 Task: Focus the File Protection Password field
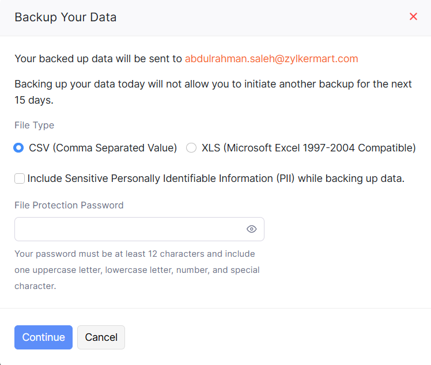[128, 229]
